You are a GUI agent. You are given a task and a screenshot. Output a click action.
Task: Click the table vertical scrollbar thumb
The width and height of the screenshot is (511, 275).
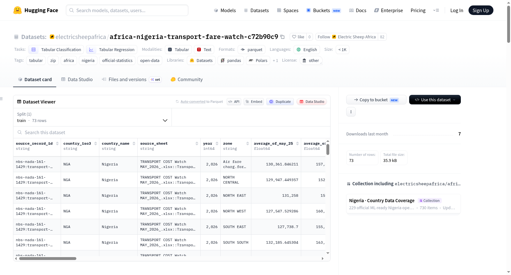click(328, 149)
